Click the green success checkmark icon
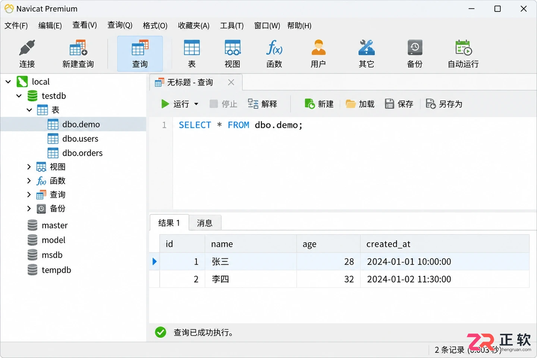The width and height of the screenshot is (537, 358). 161,332
